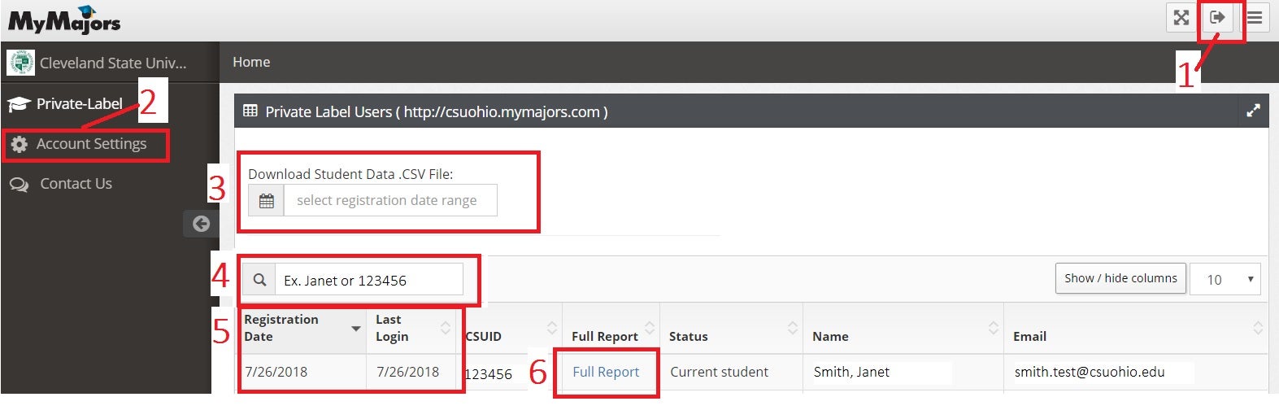Sort by Name column
The width and height of the screenshot is (1279, 410).
pos(903,328)
